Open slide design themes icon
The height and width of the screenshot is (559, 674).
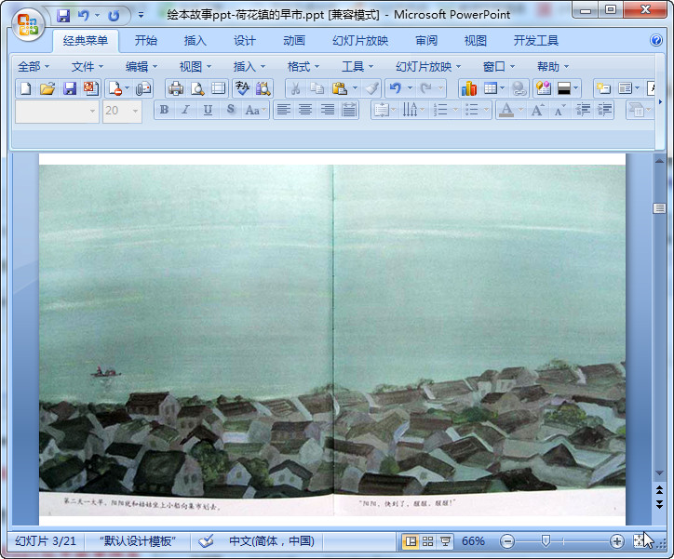(544, 88)
